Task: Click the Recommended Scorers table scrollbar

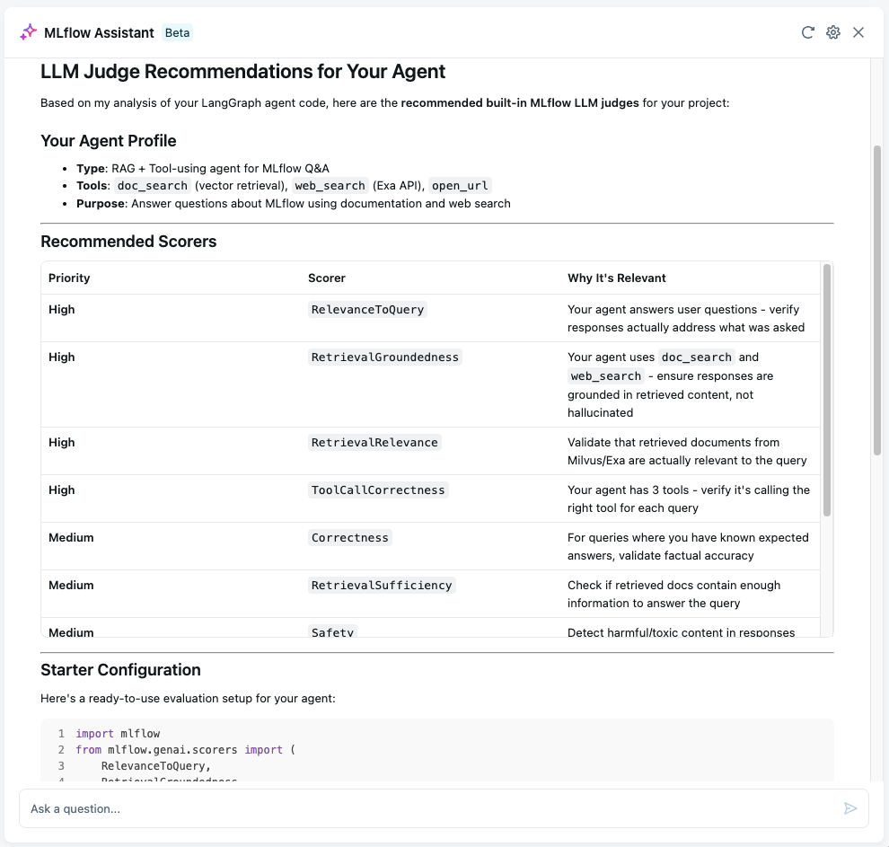Action: coord(827,391)
